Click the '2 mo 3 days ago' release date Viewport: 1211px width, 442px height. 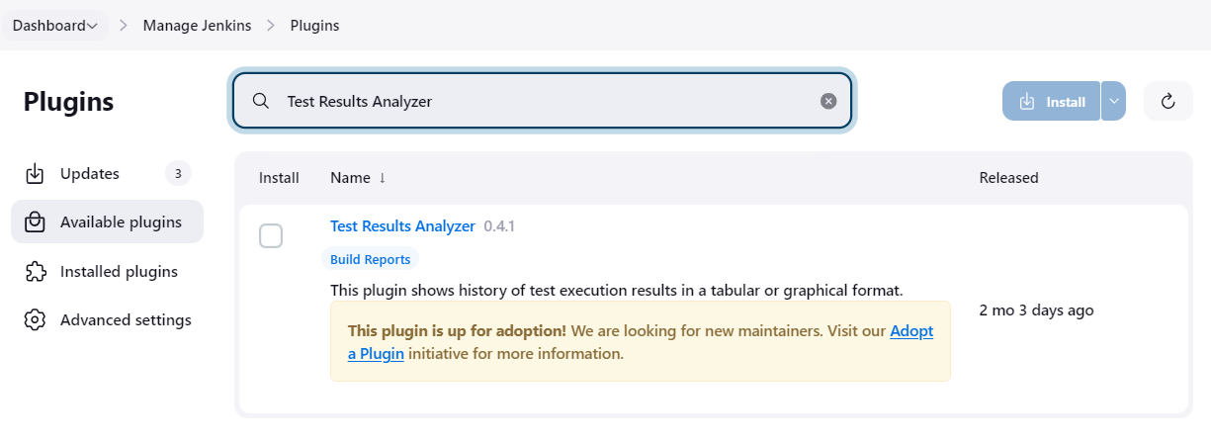pos(1036,310)
